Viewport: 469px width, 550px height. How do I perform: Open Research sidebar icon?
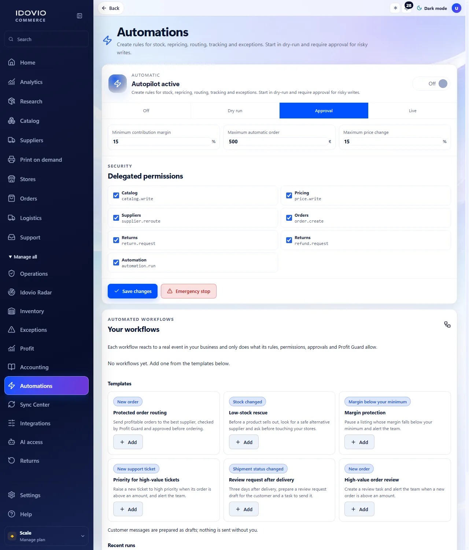12,101
